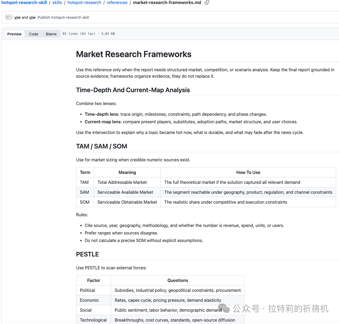Click 'Serviceable Obtainable Market' cell
Viewport: 339px width, 324px height.
[x=127, y=202]
